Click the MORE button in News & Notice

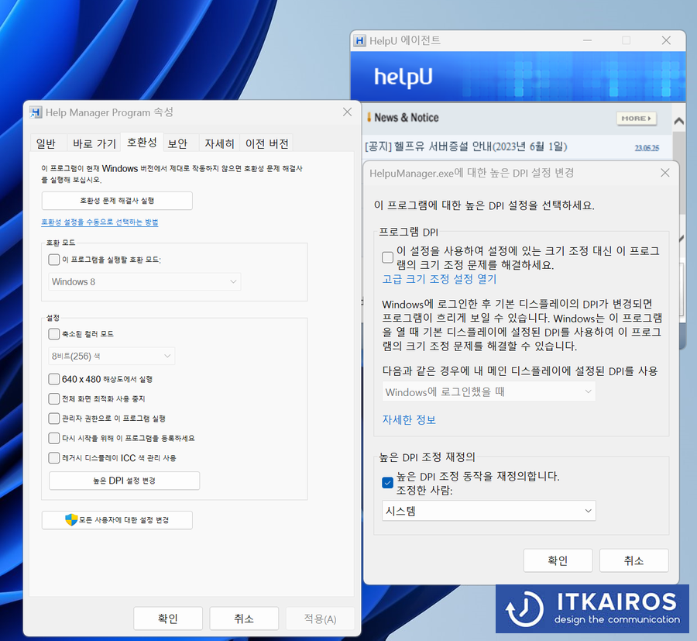pos(636,119)
